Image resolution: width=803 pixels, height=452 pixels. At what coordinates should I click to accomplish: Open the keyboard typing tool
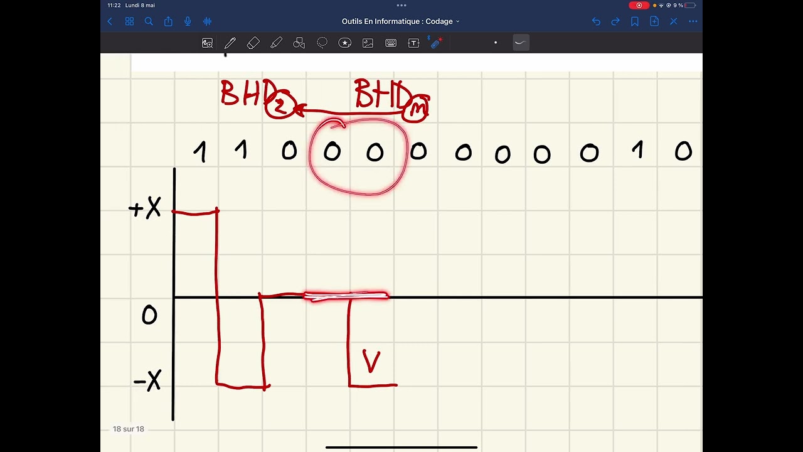click(391, 43)
